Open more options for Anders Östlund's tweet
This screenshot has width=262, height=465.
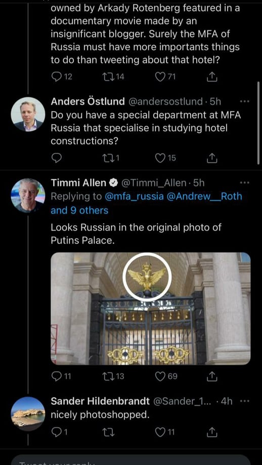(x=244, y=102)
